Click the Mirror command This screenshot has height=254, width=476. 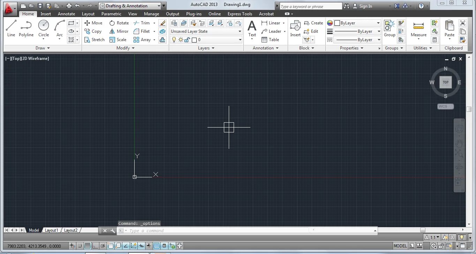(119, 31)
